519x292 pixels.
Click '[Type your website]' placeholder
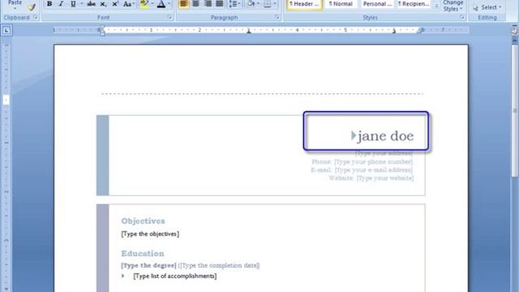click(x=385, y=178)
